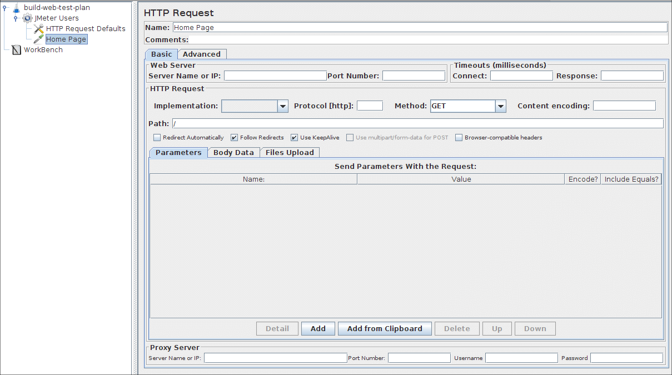Image resolution: width=672 pixels, height=375 pixels.
Task: Click the Connect timeout field
Action: click(x=521, y=76)
